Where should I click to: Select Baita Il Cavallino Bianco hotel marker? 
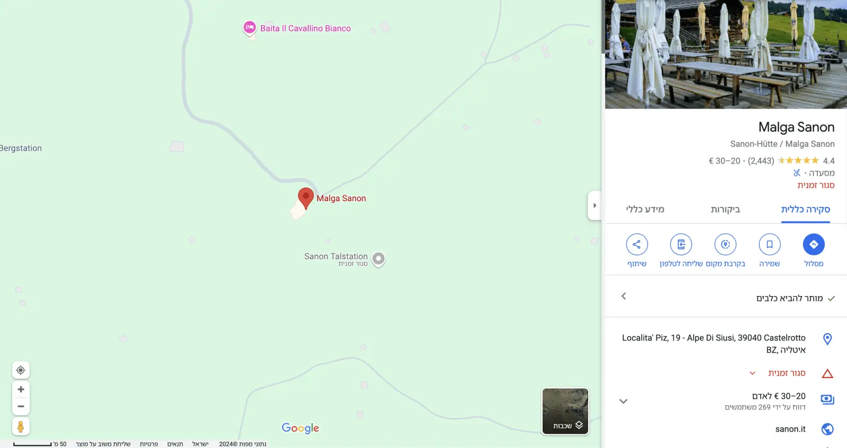[249, 28]
